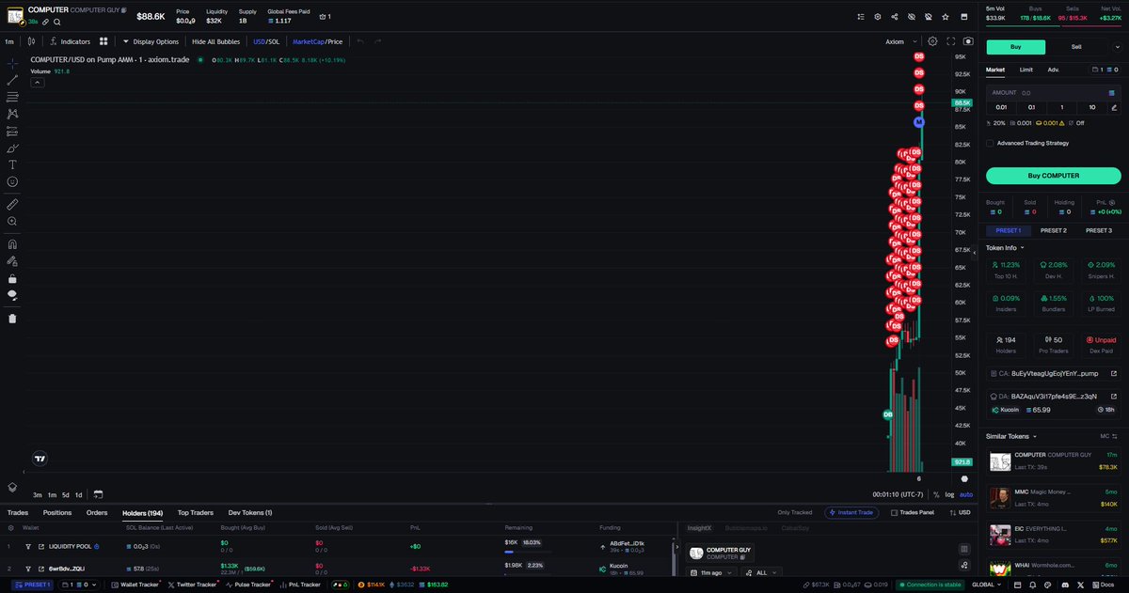
Task: Enable the Advanced Trading Strategy checkbox
Action: coord(990,143)
